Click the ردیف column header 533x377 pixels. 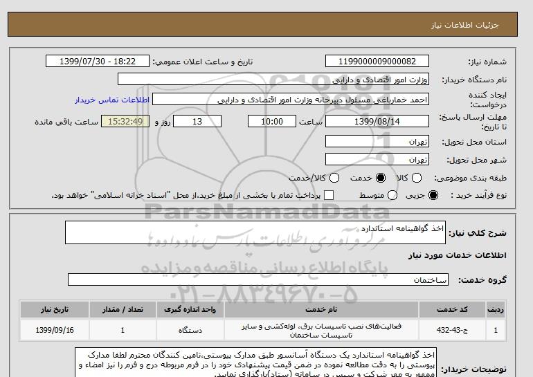click(x=496, y=309)
